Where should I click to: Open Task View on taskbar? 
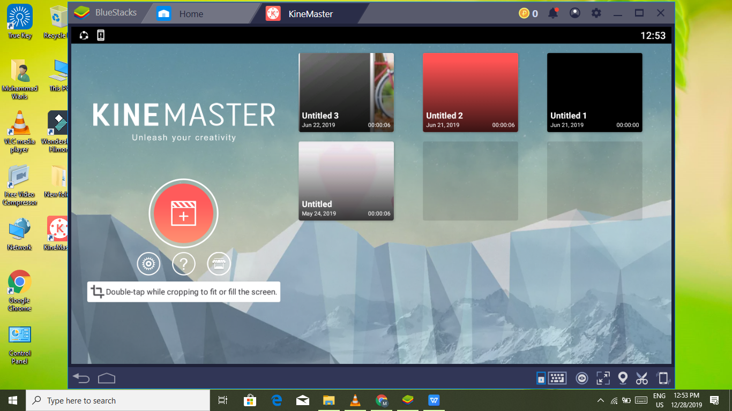tap(223, 400)
